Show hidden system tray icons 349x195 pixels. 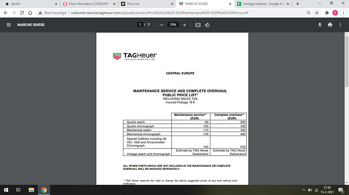click(303, 190)
